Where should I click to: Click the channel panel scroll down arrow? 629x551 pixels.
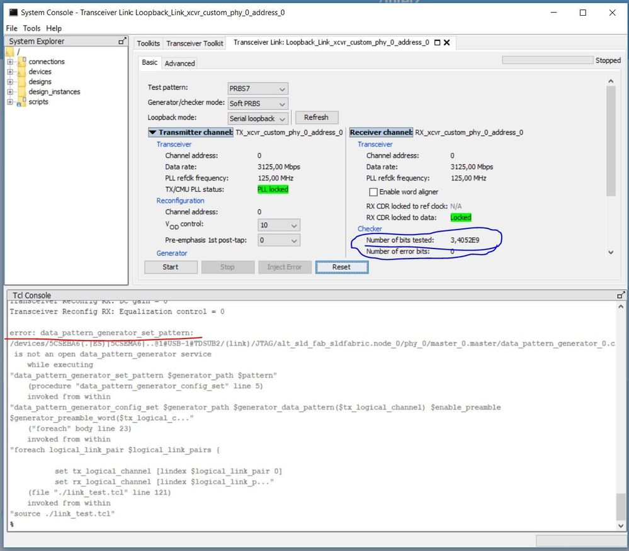611,252
